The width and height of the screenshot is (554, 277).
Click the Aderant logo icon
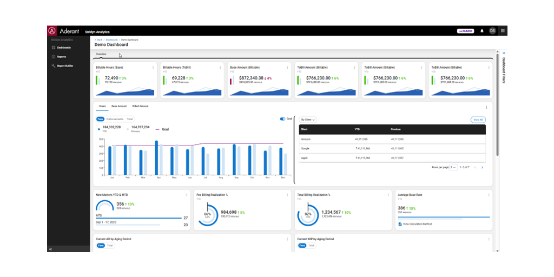click(52, 31)
